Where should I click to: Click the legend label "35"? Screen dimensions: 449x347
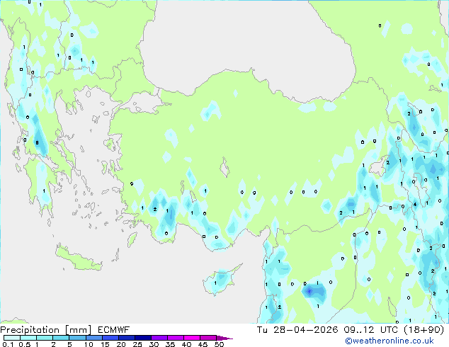pyautogui.click(x=170, y=344)
